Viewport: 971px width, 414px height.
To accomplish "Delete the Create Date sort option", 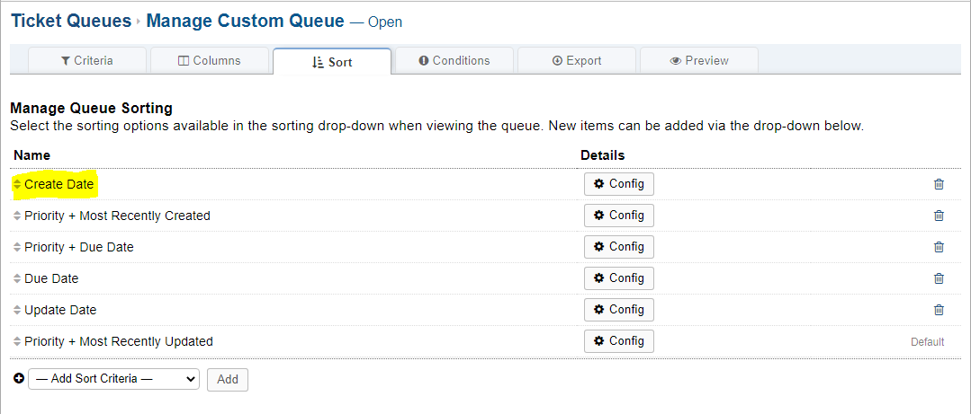I will click(939, 184).
